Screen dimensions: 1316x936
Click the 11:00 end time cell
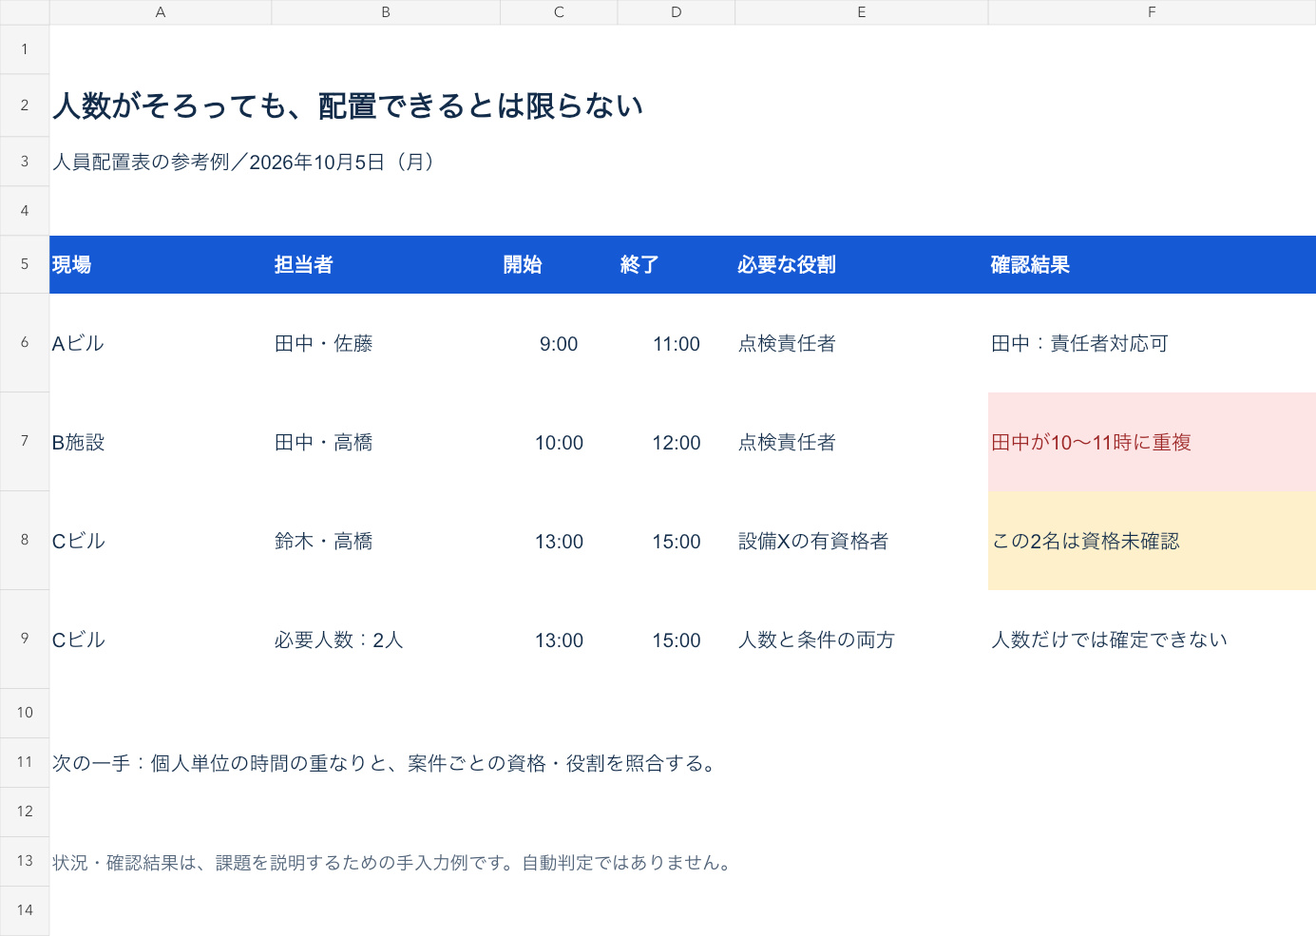tap(677, 343)
